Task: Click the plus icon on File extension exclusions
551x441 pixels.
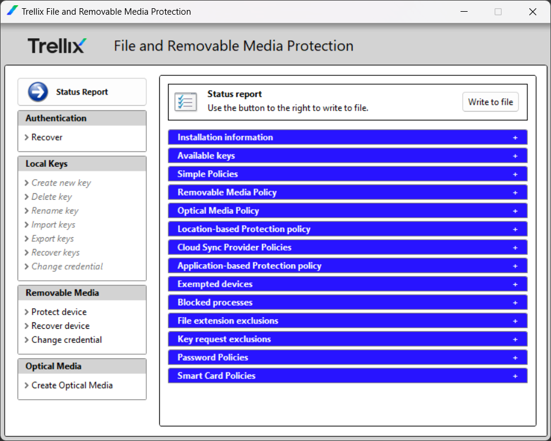Action: [x=515, y=321]
